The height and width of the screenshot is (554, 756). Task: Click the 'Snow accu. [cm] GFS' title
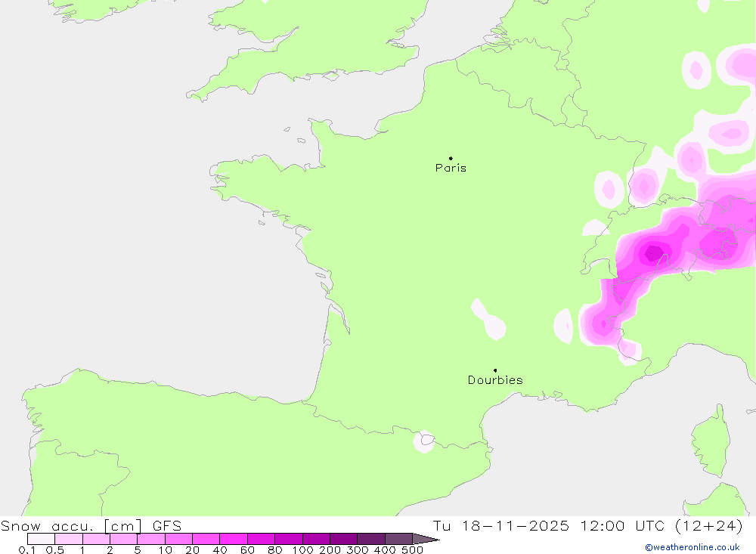(91, 525)
